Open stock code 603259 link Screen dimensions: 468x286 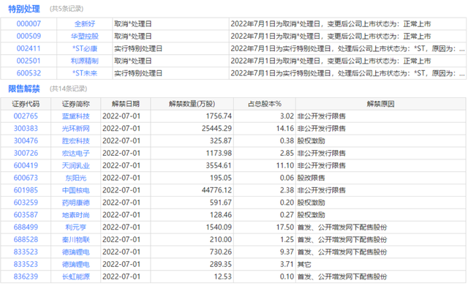[26, 203]
